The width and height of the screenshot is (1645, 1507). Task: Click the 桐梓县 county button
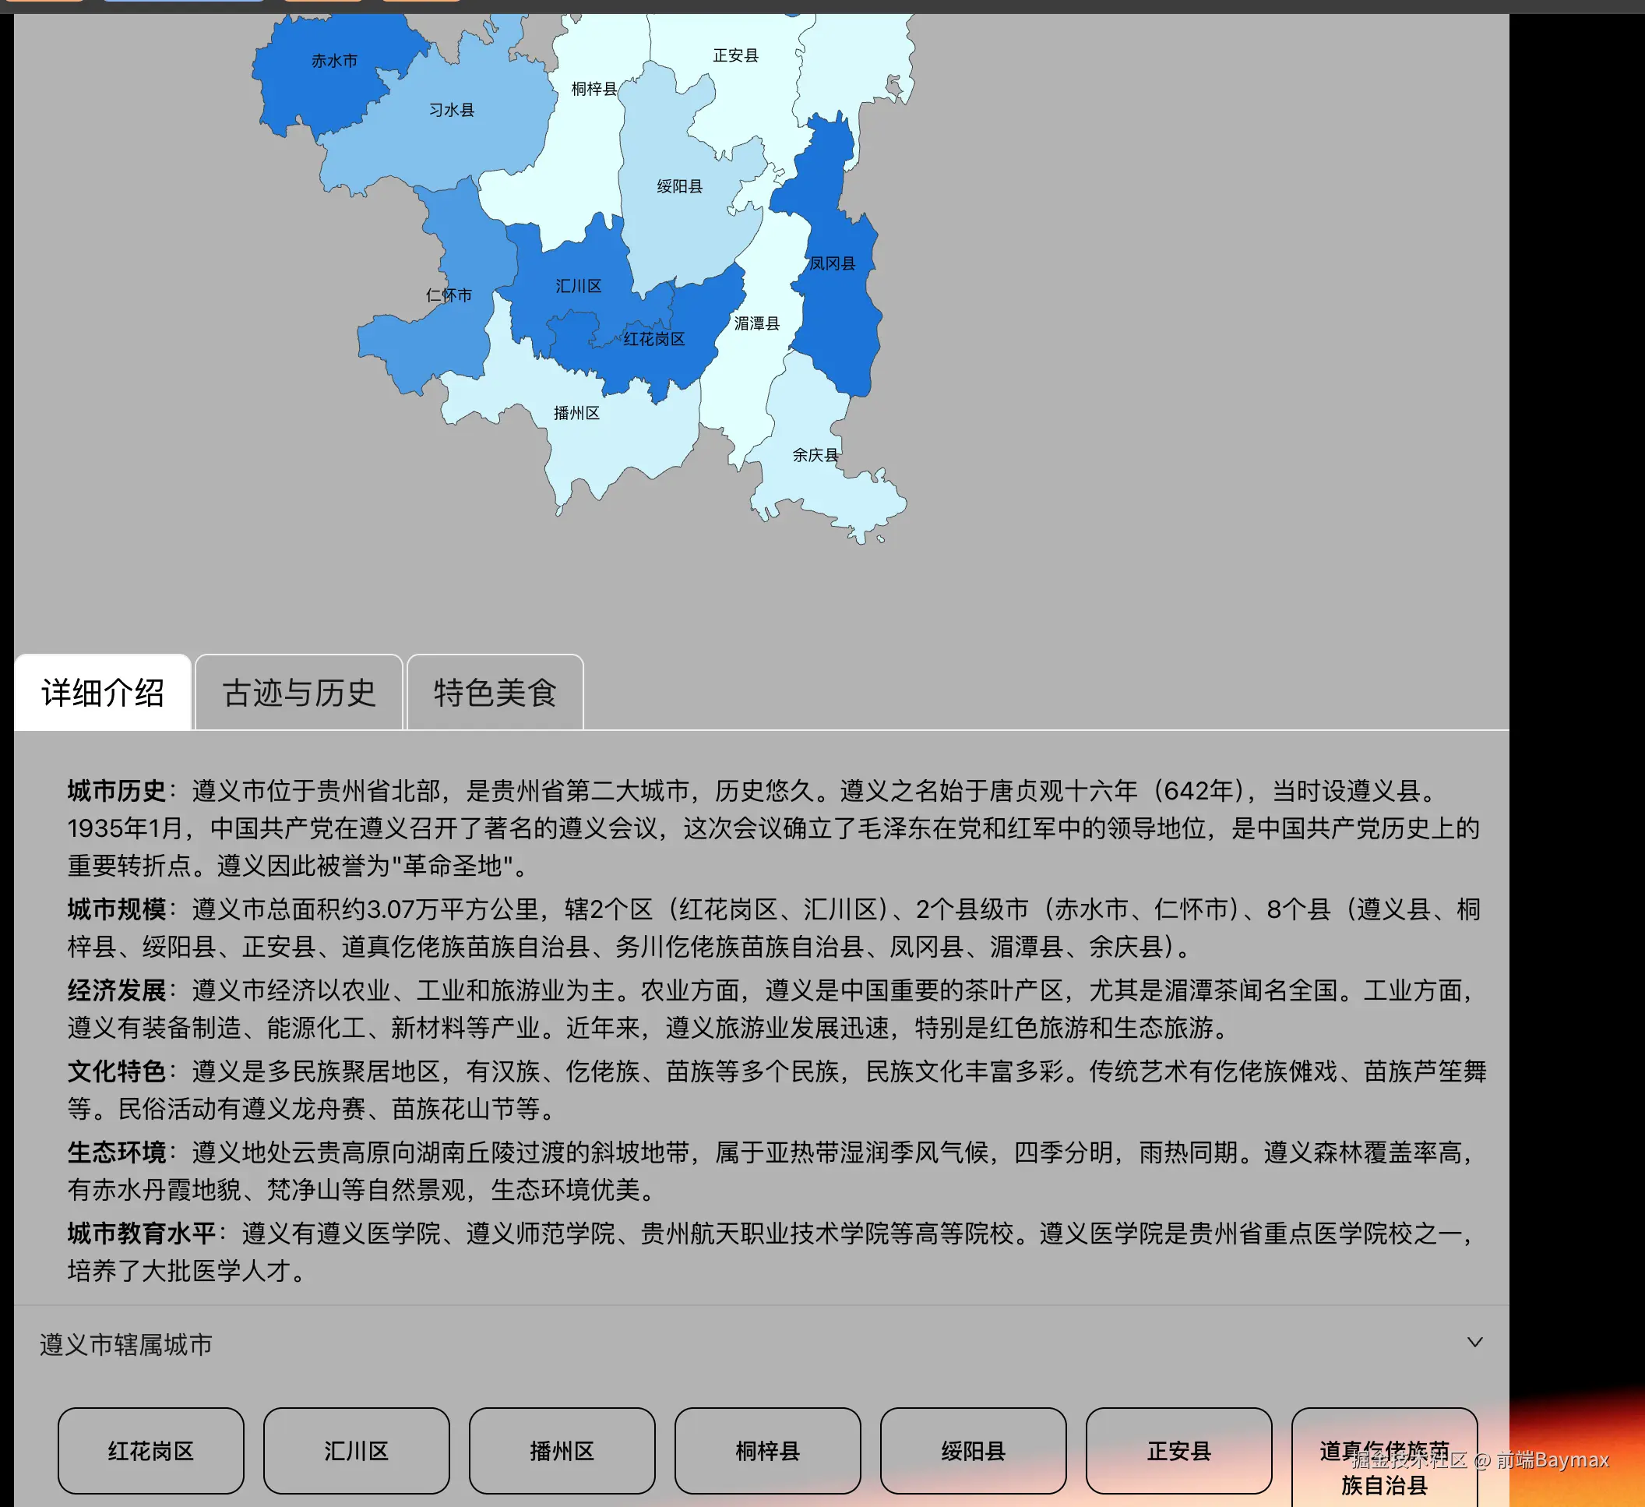pos(767,1452)
